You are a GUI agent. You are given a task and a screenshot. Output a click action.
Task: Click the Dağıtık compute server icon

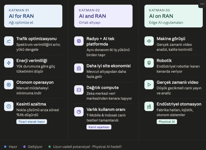(x=79, y=90)
